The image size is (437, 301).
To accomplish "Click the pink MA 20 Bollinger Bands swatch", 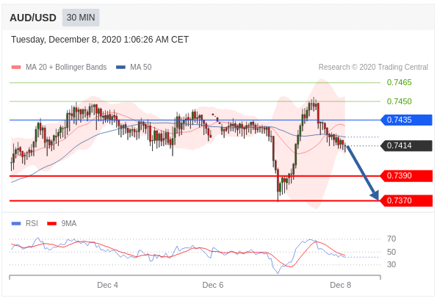I will [x=16, y=67].
